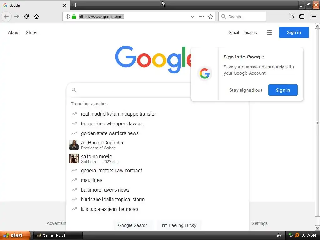This screenshot has width=320, height=240.
Task: Click the orange magnifier tray icon
Action: tap(297, 236)
